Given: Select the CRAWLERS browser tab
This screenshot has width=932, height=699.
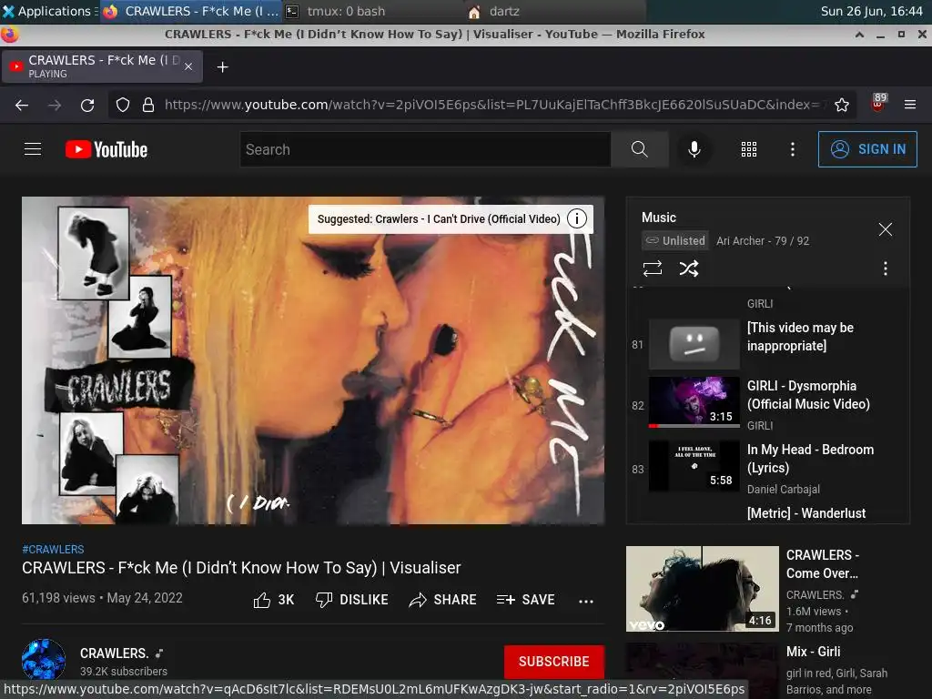Looking at the screenshot, I should point(102,66).
